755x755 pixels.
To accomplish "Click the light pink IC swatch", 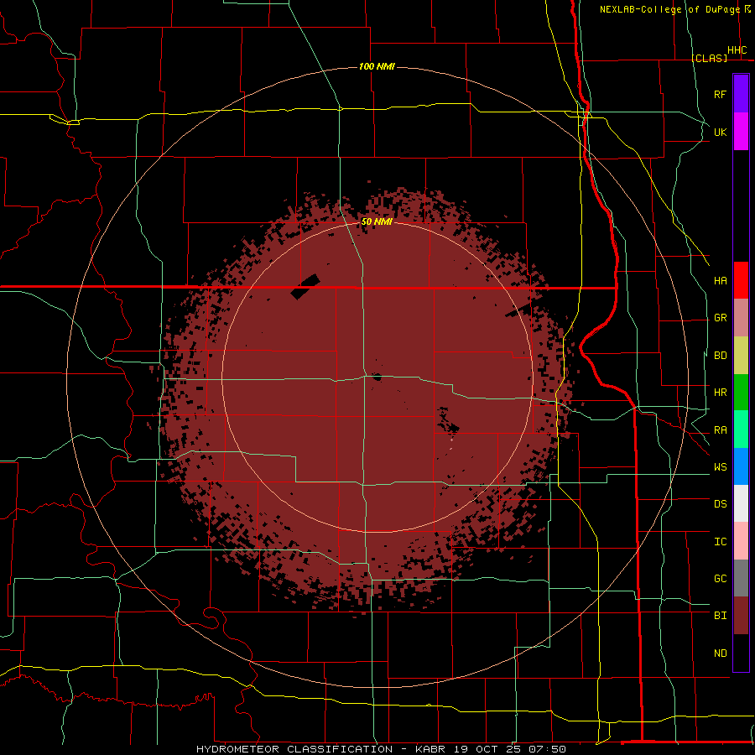I will tap(741, 541).
